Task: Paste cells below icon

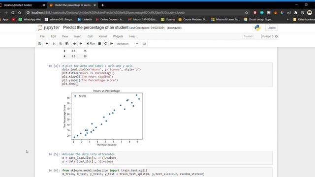Action: coord(67,44)
